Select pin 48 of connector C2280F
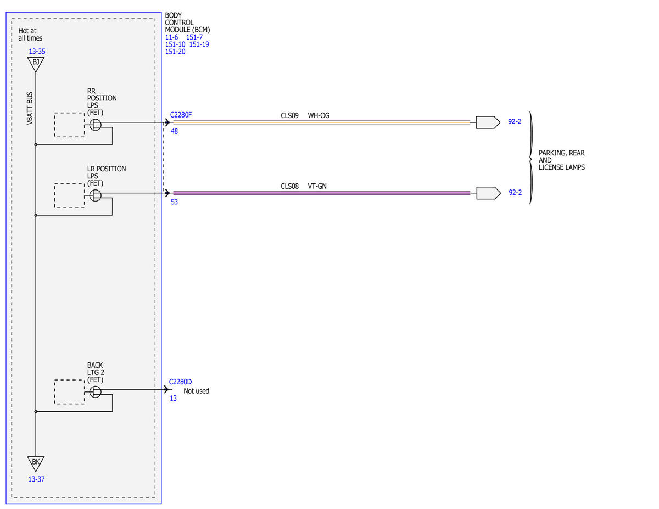This screenshot has width=659, height=509. 174,132
